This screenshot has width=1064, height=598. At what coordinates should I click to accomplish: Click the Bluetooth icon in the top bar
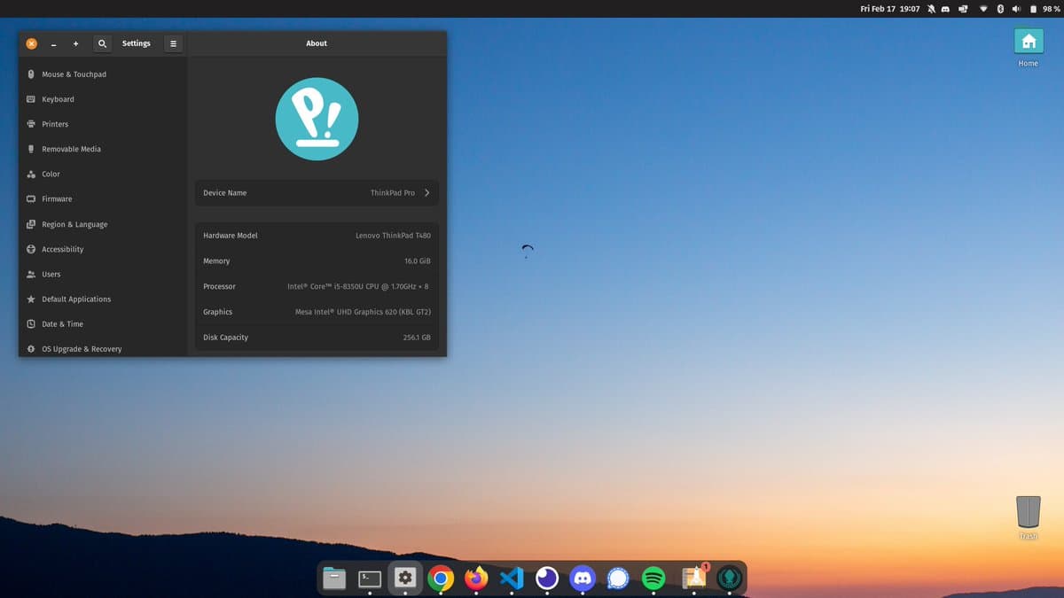[x=1000, y=8]
